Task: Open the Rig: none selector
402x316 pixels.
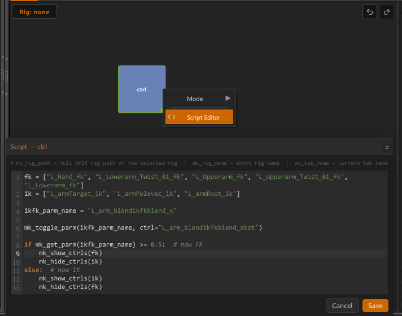Action: pyautogui.click(x=34, y=12)
